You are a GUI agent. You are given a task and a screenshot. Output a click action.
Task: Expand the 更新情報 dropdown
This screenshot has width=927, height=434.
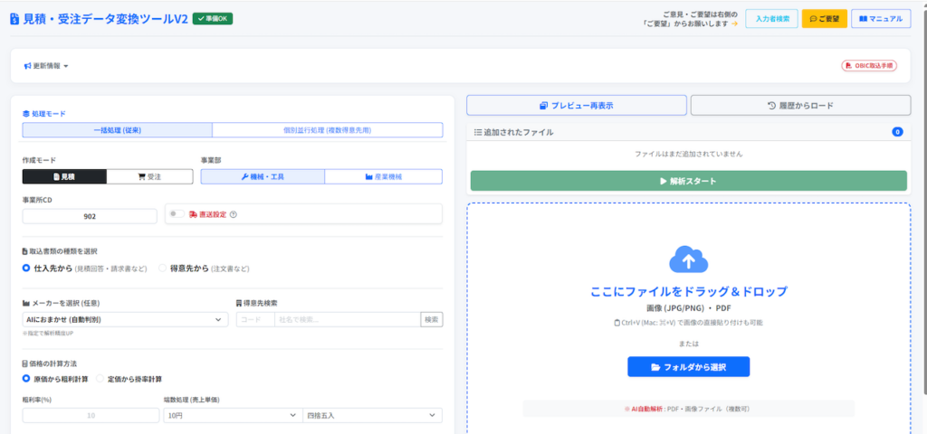47,66
